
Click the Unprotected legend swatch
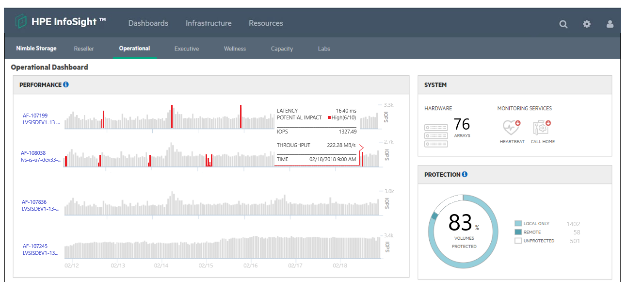pyautogui.click(x=517, y=241)
